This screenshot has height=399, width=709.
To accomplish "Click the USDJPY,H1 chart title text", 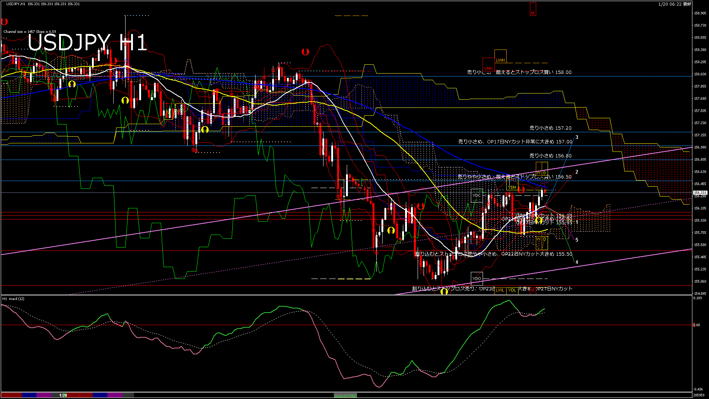I will (x=16, y=4).
